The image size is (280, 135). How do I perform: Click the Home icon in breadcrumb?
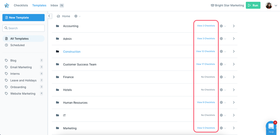coord(58,16)
